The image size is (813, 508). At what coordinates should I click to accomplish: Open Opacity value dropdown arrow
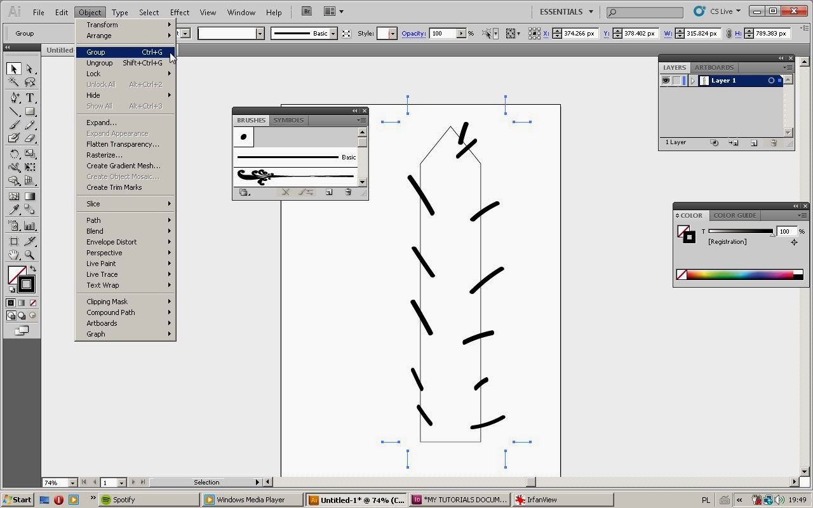[461, 34]
